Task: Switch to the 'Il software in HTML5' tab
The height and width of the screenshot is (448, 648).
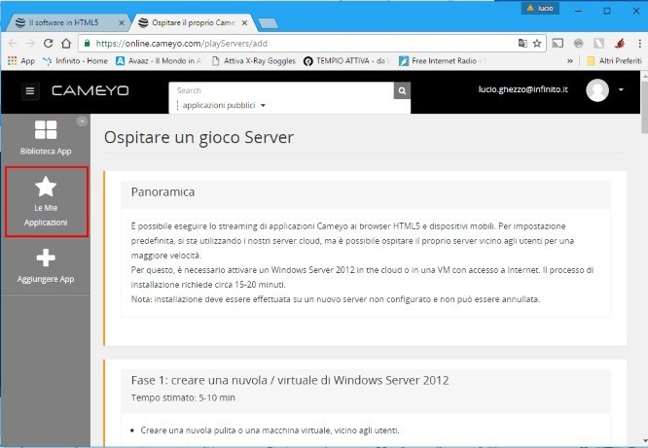Action: [68, 20]
